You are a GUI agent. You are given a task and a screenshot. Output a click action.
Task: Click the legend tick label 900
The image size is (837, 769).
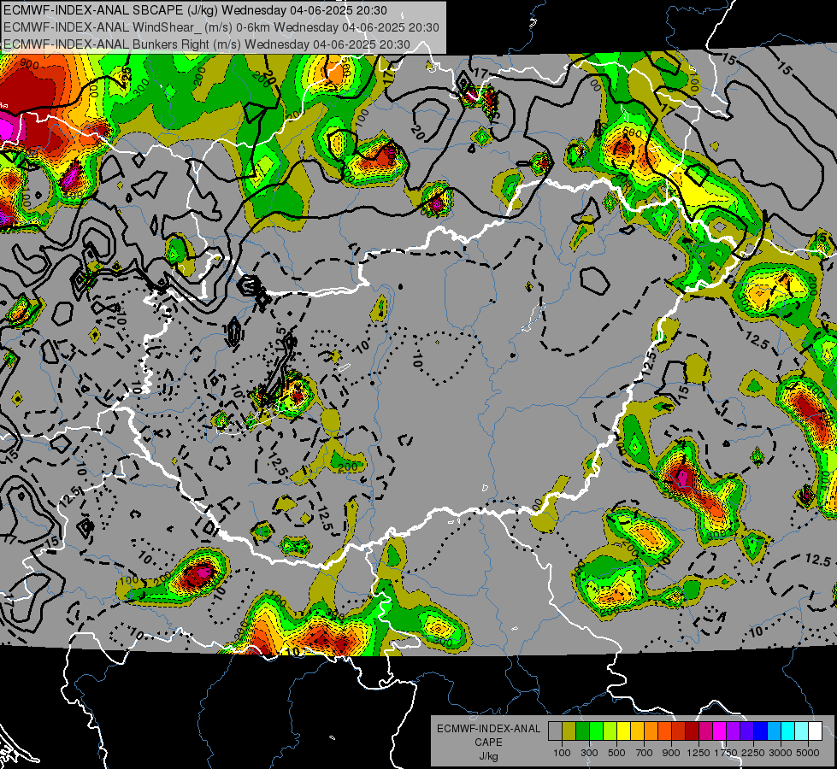671,753
